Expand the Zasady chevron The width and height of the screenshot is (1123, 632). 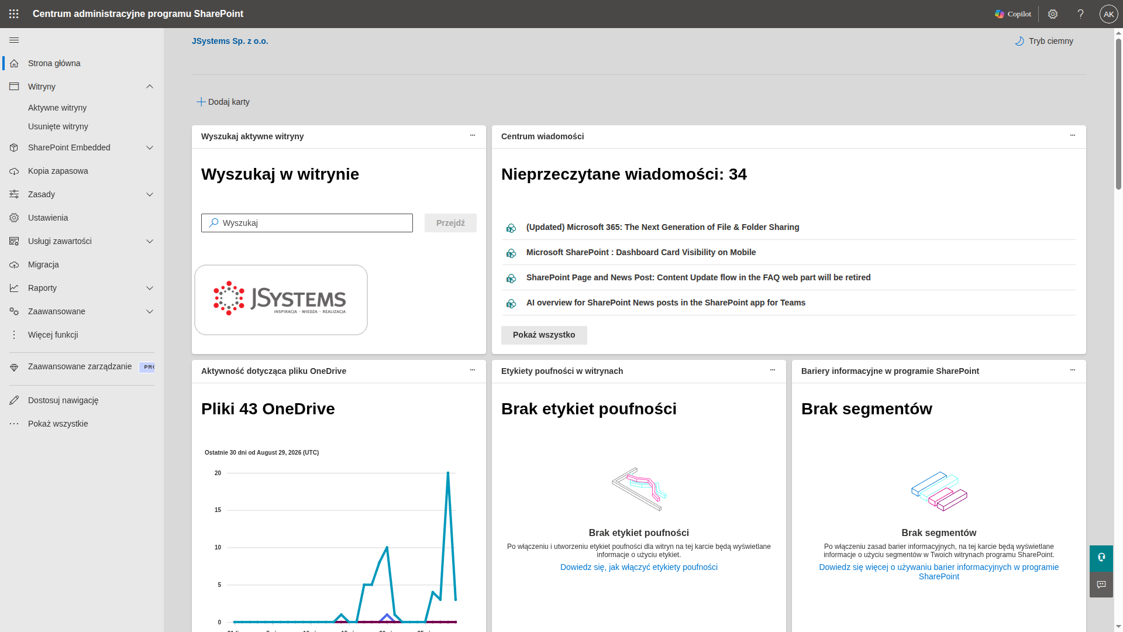(150, 194)
